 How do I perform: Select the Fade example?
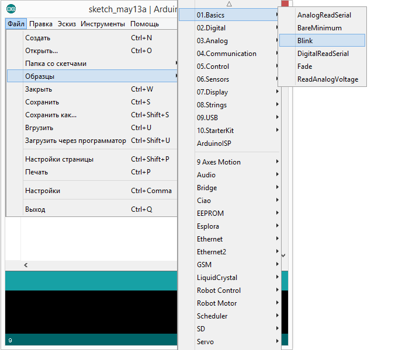pos(304,66)
